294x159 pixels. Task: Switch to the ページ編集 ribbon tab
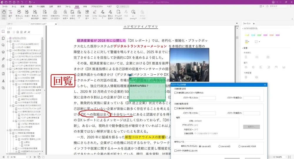(41, 6)
